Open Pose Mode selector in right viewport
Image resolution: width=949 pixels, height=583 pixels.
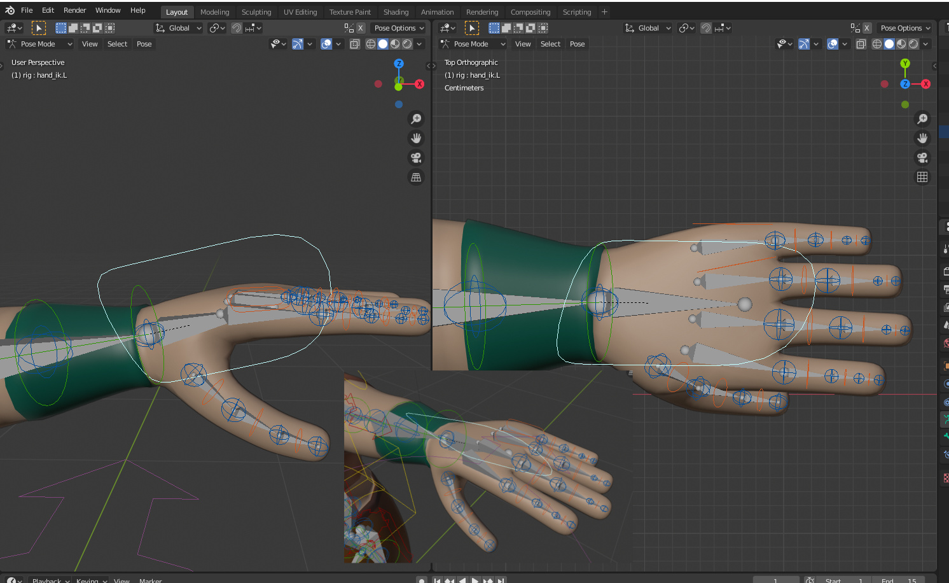pos(473,44)
